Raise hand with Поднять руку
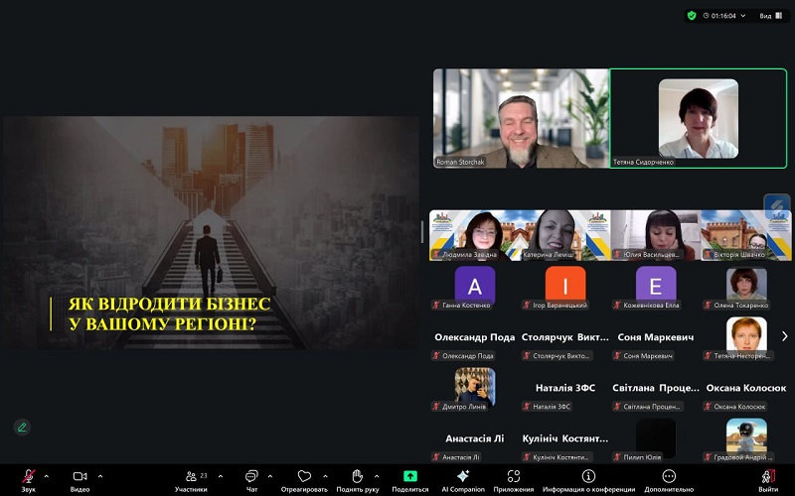The image size is (795, 496). (357, 477)
